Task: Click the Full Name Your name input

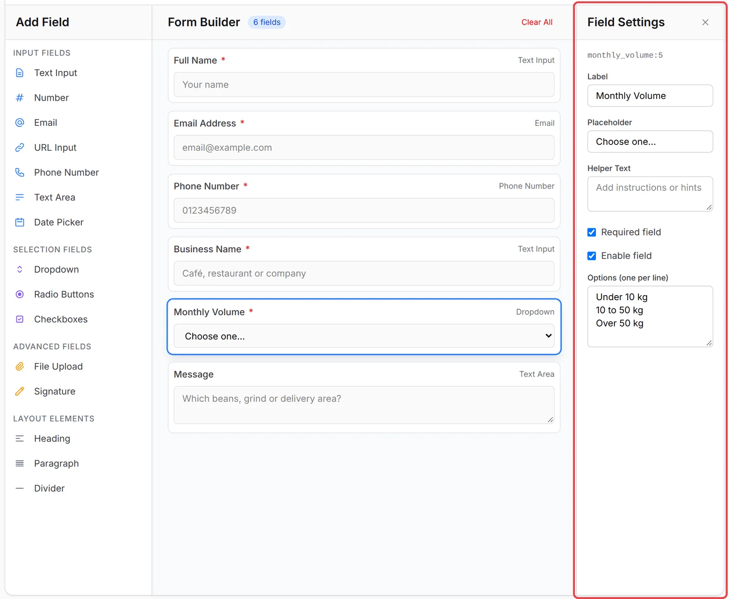Action: pyautogui.click(x=364, y=85)
